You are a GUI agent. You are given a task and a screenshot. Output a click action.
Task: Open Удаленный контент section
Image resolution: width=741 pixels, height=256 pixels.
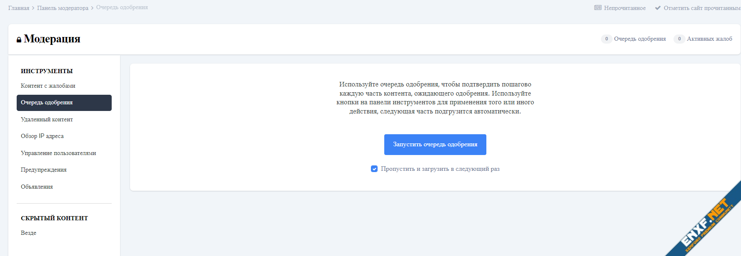pos(47,119)
